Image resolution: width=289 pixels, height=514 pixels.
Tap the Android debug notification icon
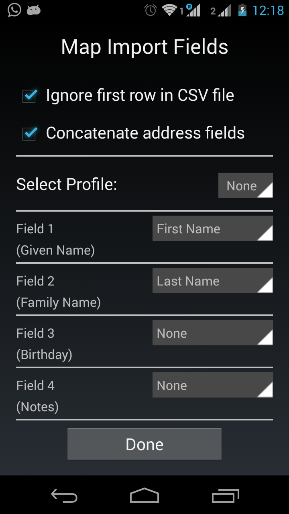34,10
